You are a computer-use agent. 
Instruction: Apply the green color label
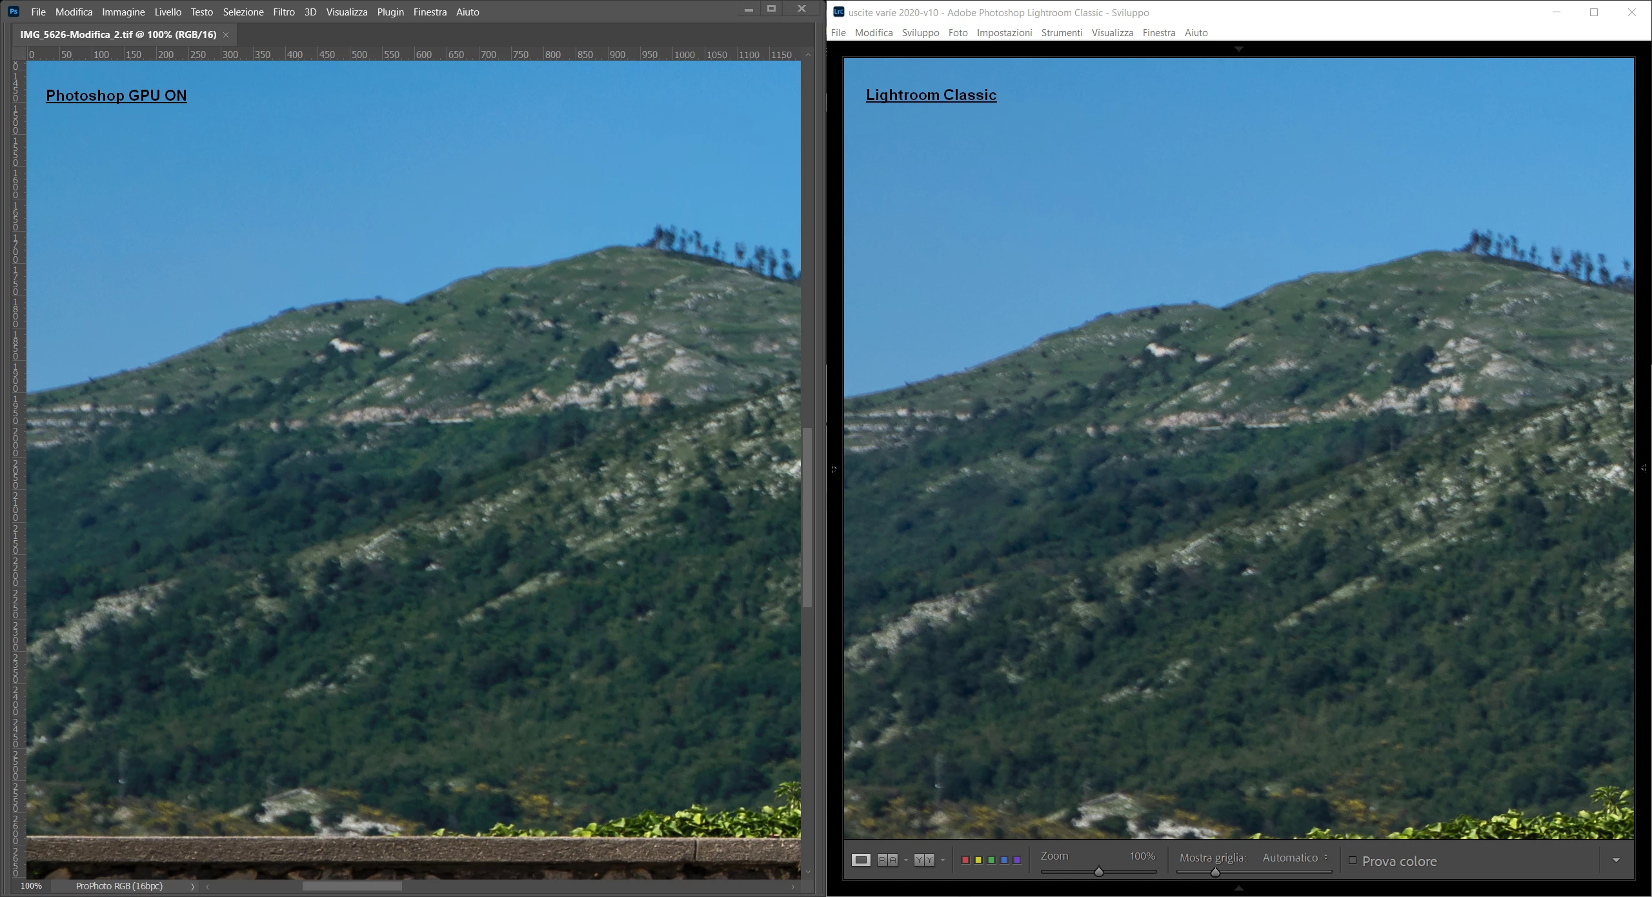click(991, 860)
